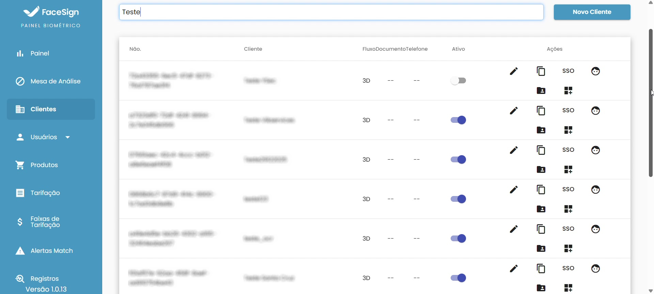Screen dimensions: 654x294
Task: Open Alertas Match section
Action: click(x=51, y=251)
